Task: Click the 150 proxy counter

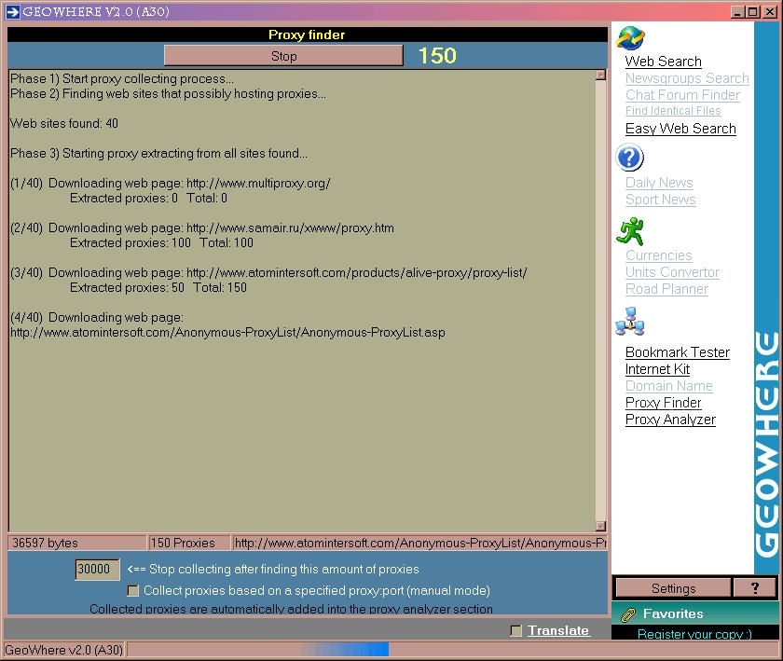Action: (x=437, y=55)
